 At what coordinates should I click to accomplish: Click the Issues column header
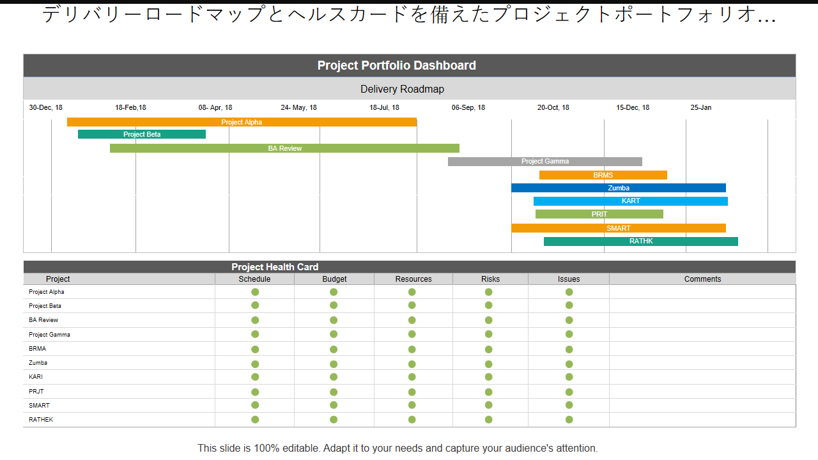[569, 279]
